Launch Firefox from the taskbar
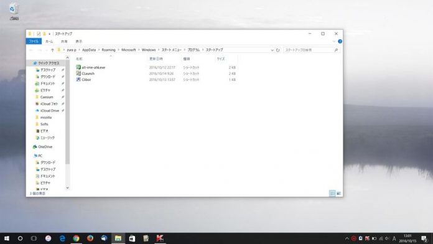433x244 pixels. [90, 238]
